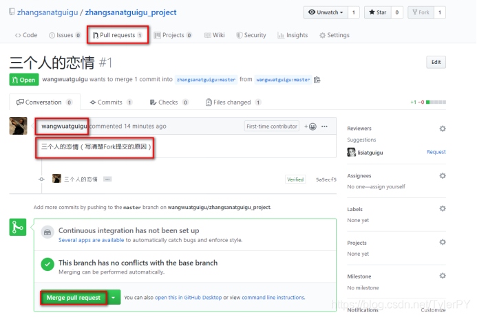Open the Milestone gear settings
This screenshot has height=317, width=477.
tap(443, 276)
